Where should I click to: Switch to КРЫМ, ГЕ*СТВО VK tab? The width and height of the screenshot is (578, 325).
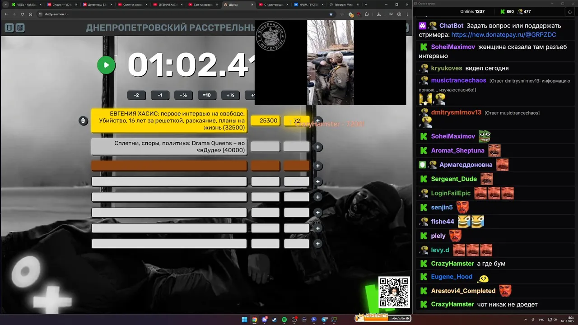309,5
